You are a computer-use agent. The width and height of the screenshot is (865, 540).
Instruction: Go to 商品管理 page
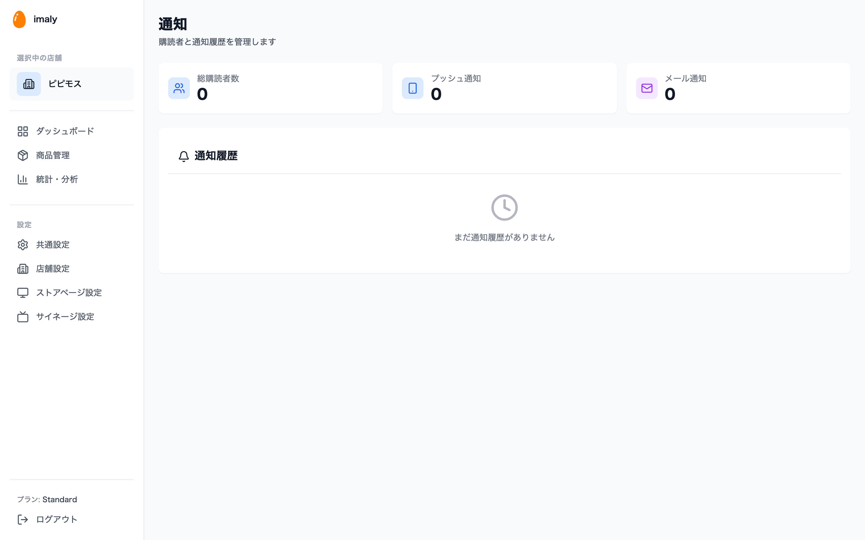pos(53,155)
